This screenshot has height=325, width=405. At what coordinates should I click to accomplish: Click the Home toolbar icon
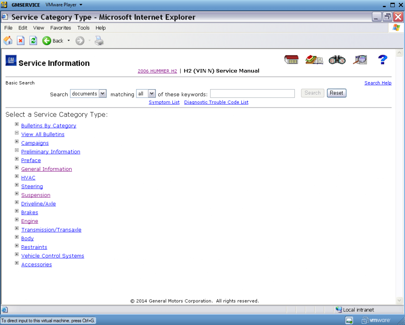coord(8,40)
